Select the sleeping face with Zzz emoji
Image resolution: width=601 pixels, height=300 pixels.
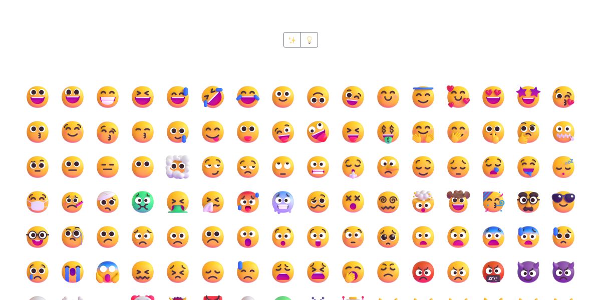pyautogui.click(x=563, y=167)
